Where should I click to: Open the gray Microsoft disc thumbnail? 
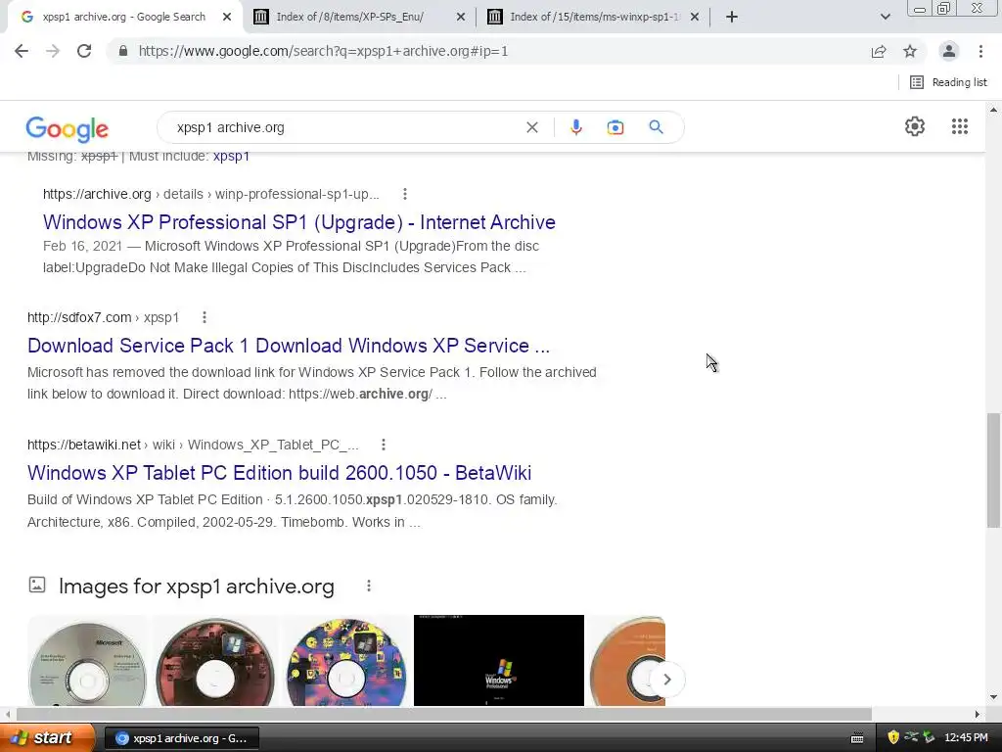pos(87,661)
